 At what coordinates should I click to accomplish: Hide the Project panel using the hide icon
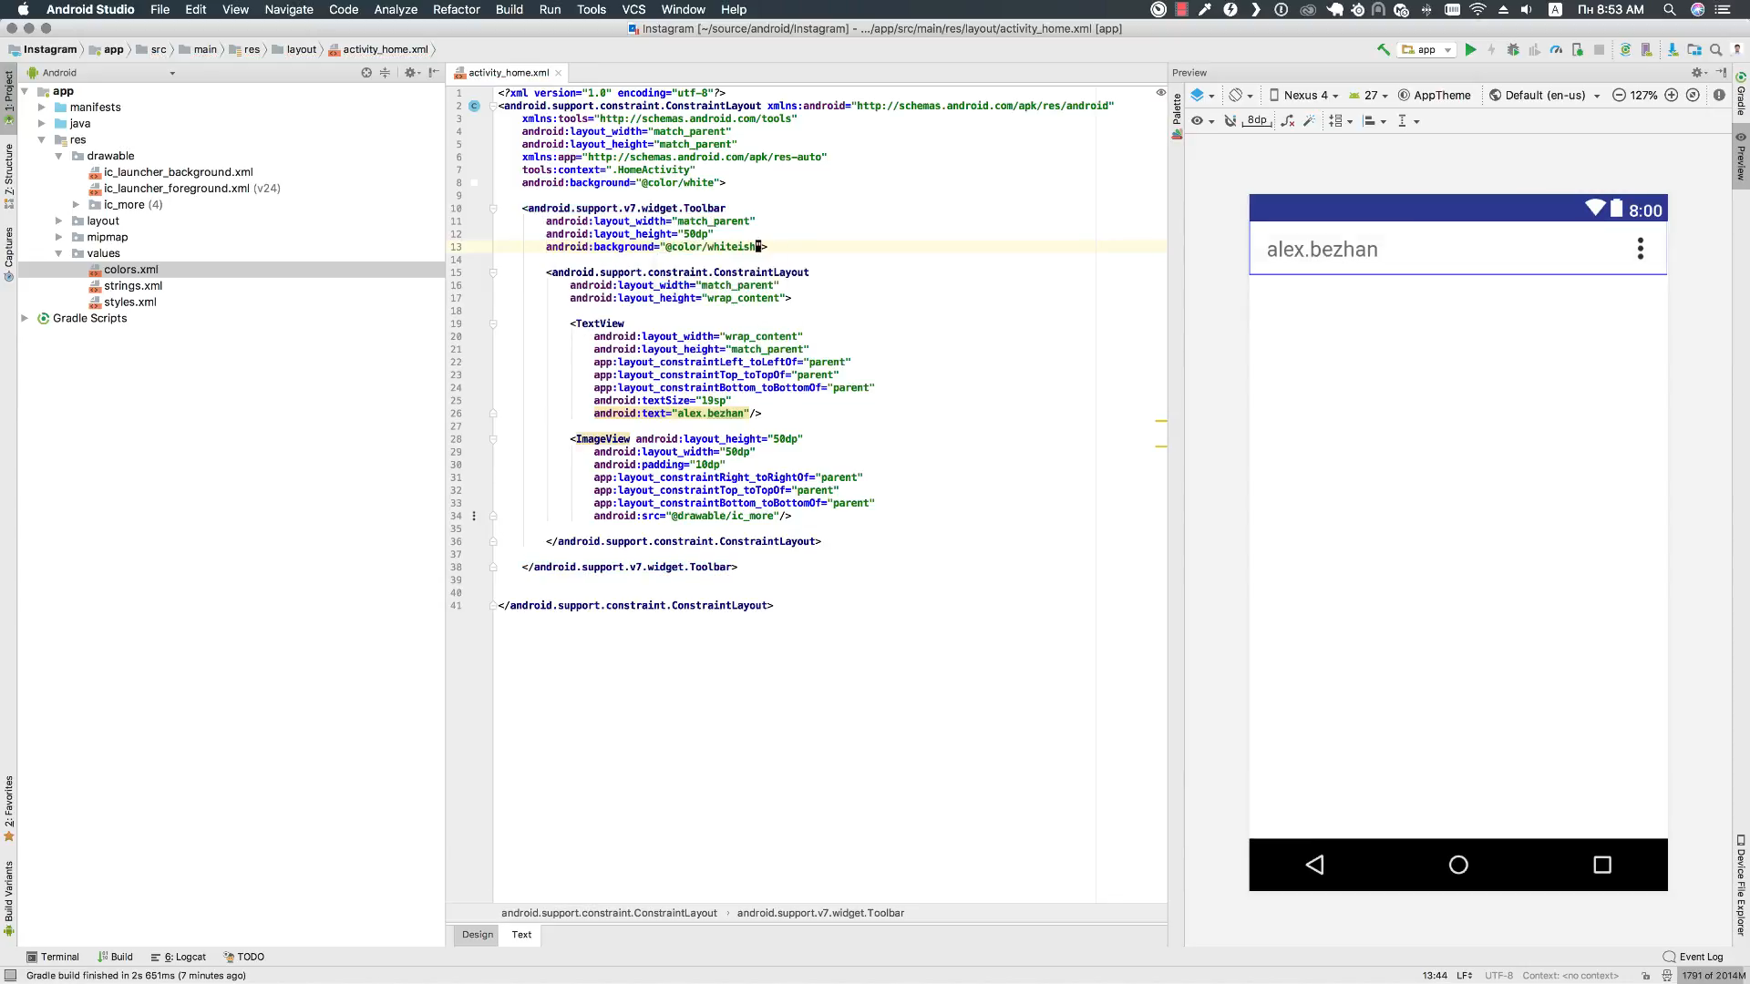point(434,73)
